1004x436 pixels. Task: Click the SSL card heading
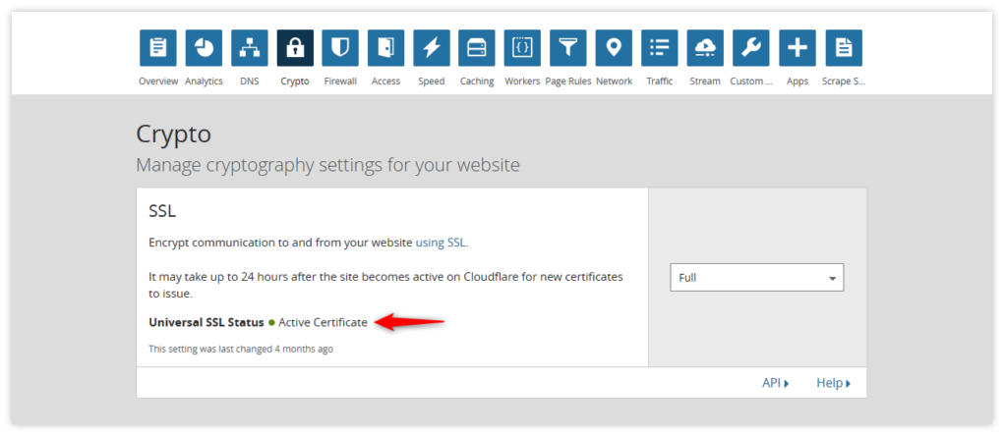tap(162, 211)
